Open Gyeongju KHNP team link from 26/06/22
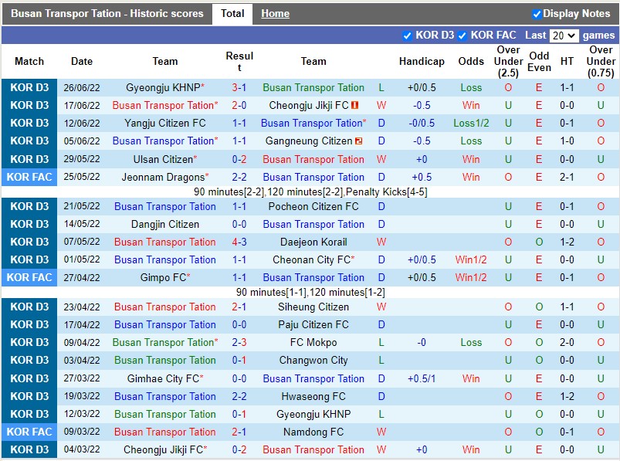The height and width of the screenshot is (461, 620). pos(162,88)
